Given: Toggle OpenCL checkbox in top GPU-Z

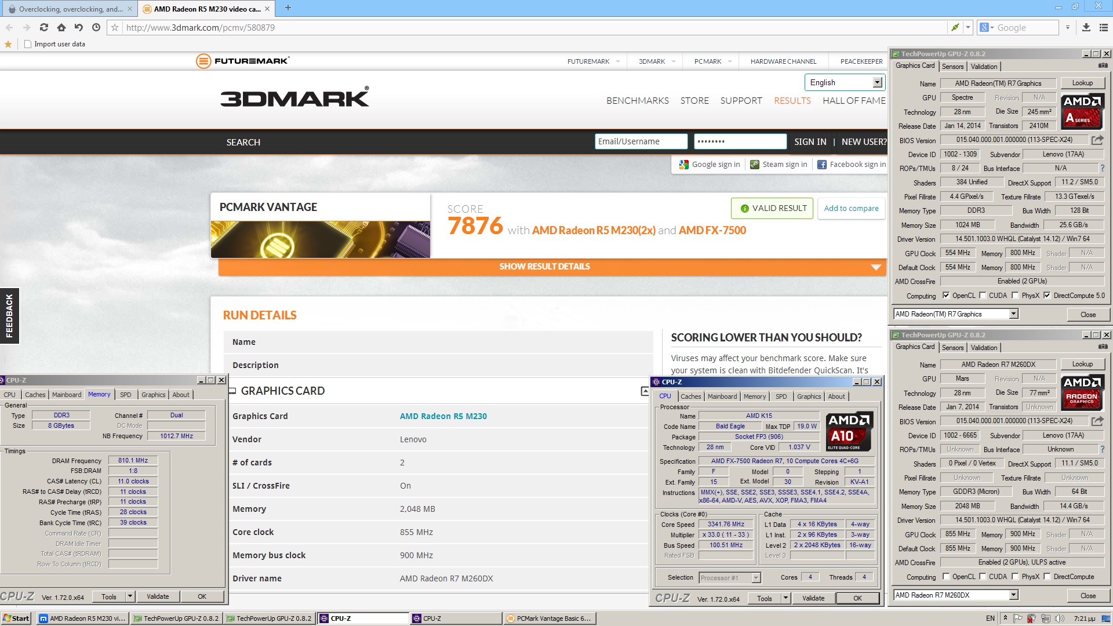Looking at the screenshot, I should 946,295.
